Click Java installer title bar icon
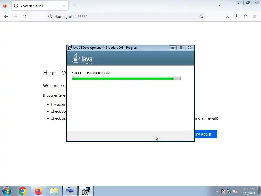261x196 pixels. (70, 47)
